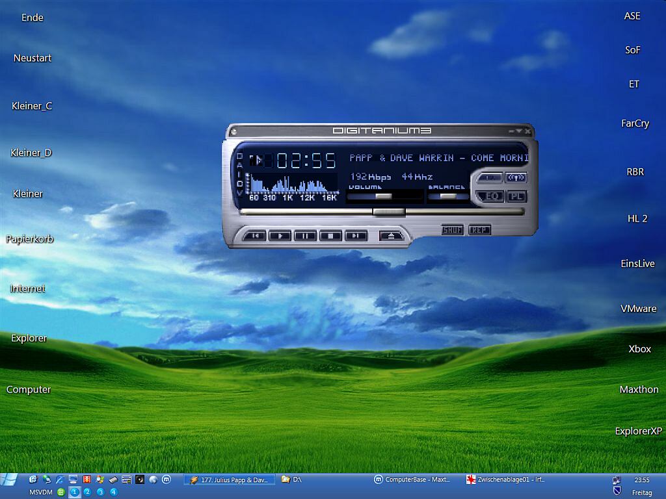This screenshot has width=666, height=499.
Task: Launch the RBR desktop shortcut
Action: coord(635,172)
